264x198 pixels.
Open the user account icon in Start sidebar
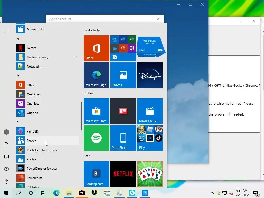6,132
